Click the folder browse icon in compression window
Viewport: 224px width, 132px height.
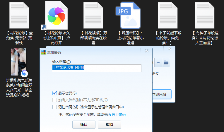pyautogui.click(x=166, y=62)
